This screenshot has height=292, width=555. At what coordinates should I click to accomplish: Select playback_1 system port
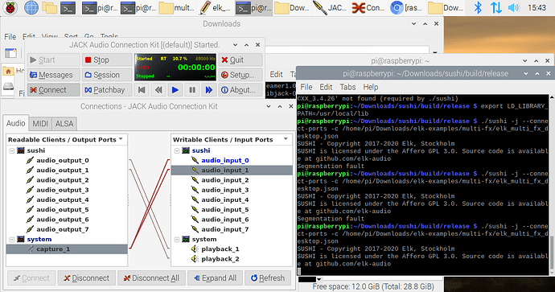(220, 249)
